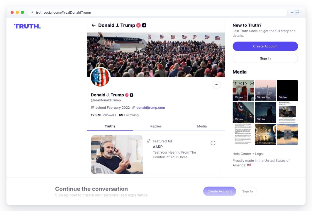Click the Featured Ad label
This screenshot has height=211, width=312.
(162, 141)
